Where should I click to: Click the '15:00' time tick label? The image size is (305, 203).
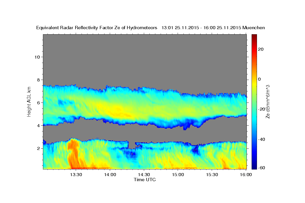point(178,175)
